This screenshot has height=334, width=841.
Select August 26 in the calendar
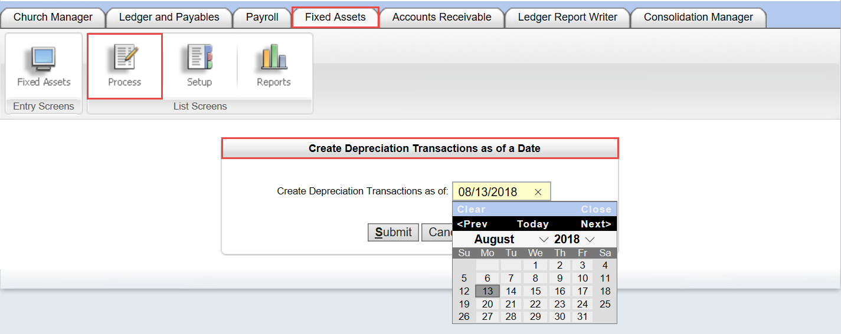pyautogui.click(x=464, y=317)
